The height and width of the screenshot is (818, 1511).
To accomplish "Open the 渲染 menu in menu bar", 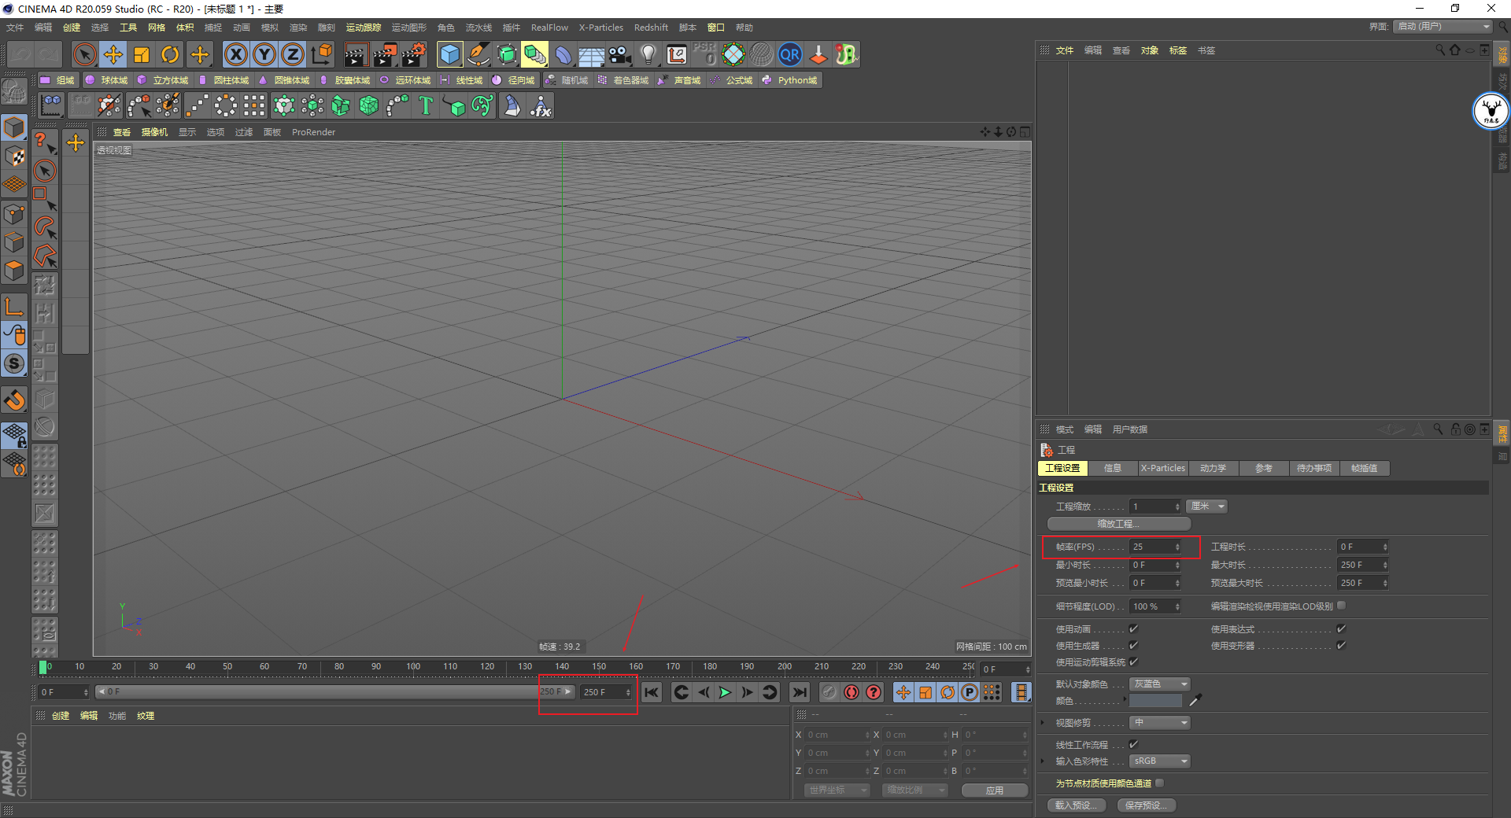I will [297, 28].
